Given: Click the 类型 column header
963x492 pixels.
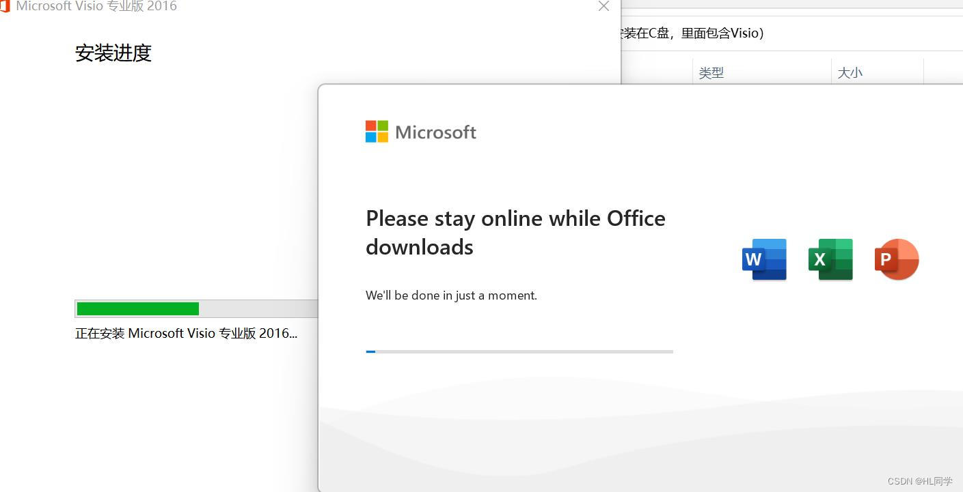Looking at the screenshot, I should coord(711,72).
